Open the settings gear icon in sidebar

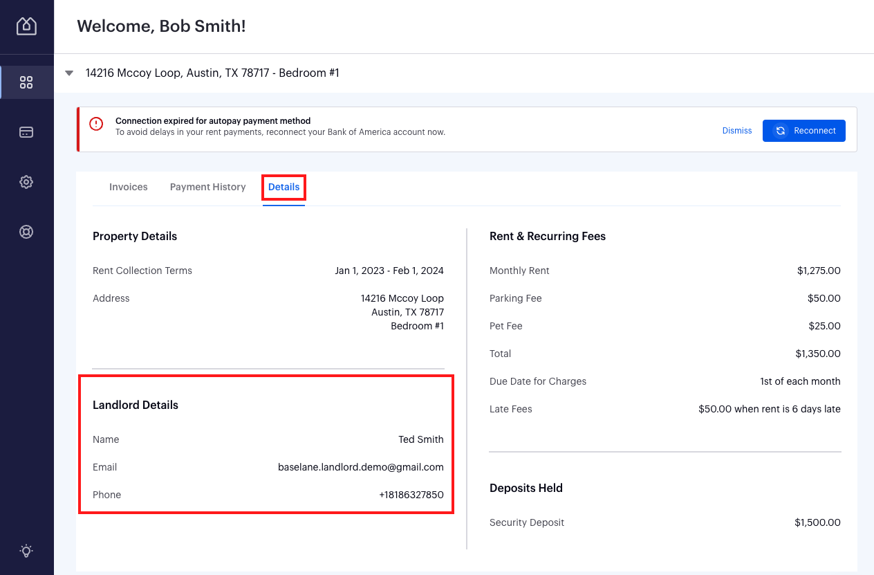[26, 182]
